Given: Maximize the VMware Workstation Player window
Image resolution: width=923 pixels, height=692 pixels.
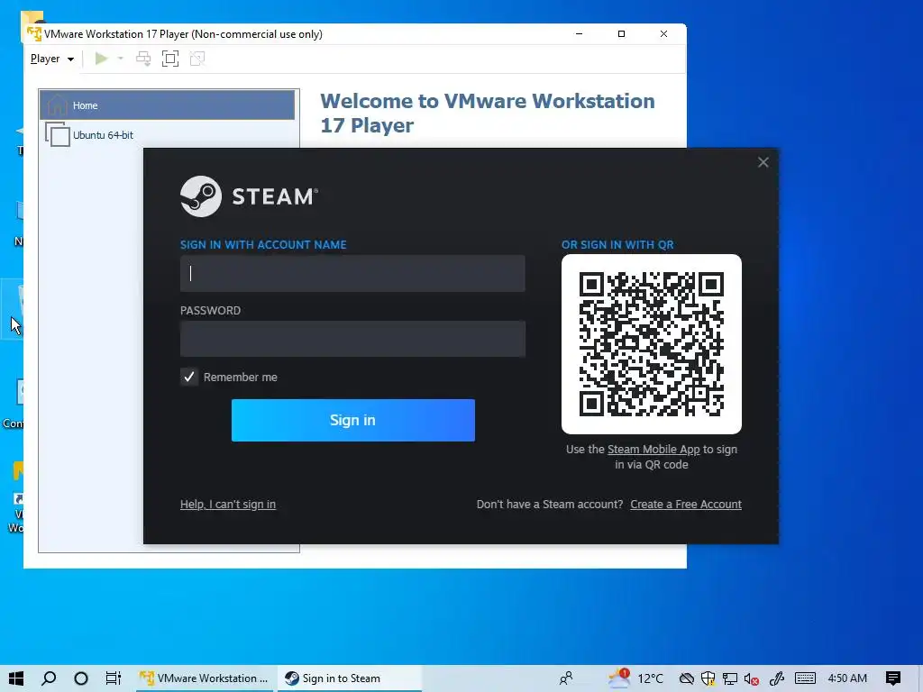Looking at the screenshot, I should click(621, 34).
